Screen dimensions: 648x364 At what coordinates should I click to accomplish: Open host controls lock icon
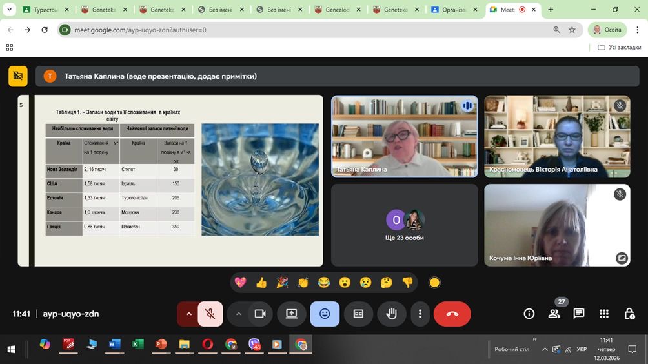coord(629,314)
